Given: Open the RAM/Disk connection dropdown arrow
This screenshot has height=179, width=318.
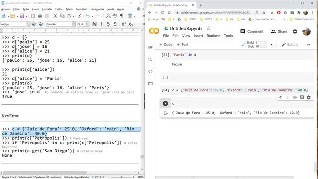Looking at the screenshot, I should pos(271,44).
